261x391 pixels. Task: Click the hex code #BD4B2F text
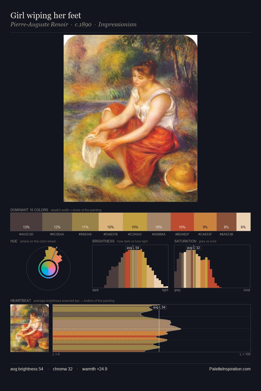pyautogui.click(x=182, y=234)
